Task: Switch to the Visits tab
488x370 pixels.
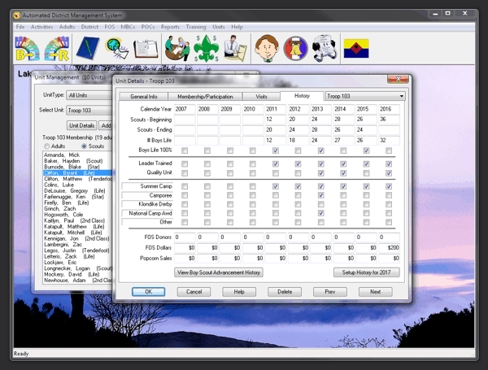Action: coord(261,97)
